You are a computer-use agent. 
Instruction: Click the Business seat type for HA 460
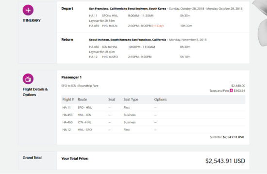130,122
